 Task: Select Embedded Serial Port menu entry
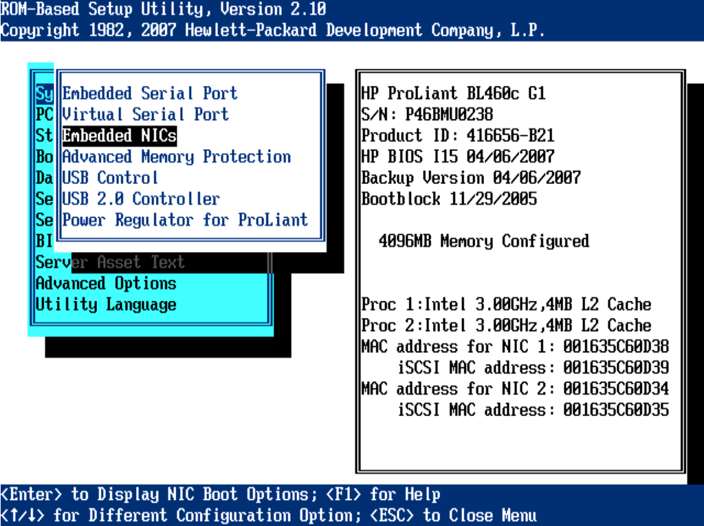149,93
